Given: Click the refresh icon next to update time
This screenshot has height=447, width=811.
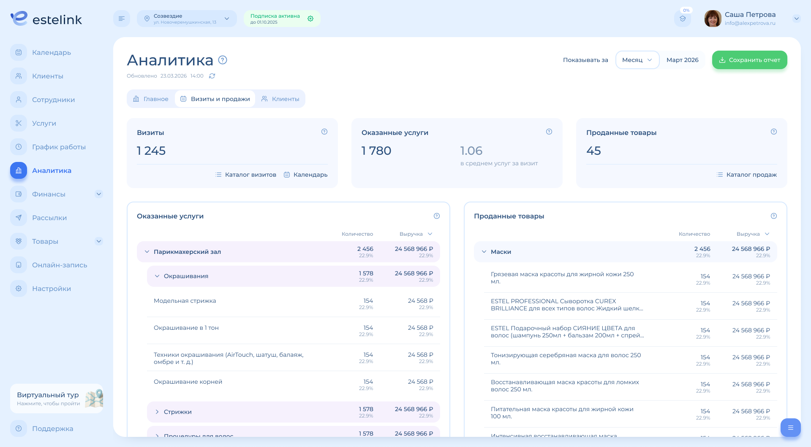Looking at the screenshot, I should pos(212,76).
